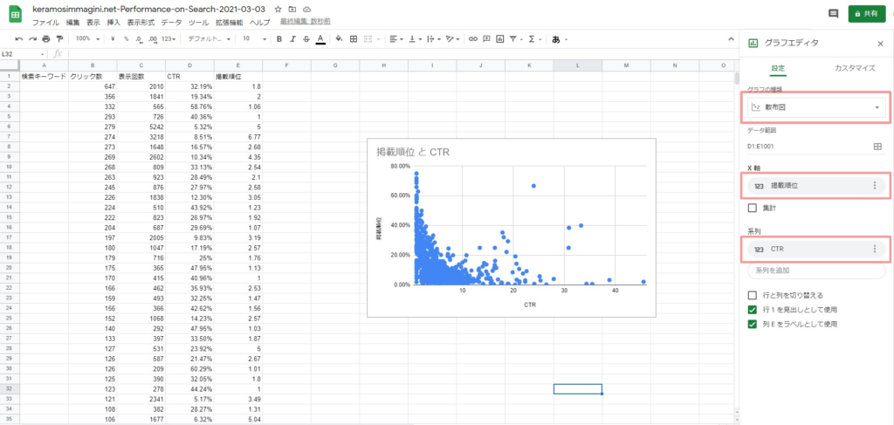Toggle bold text formatting
The width and height of the screenshot is (894, 425).
(279, 39)
